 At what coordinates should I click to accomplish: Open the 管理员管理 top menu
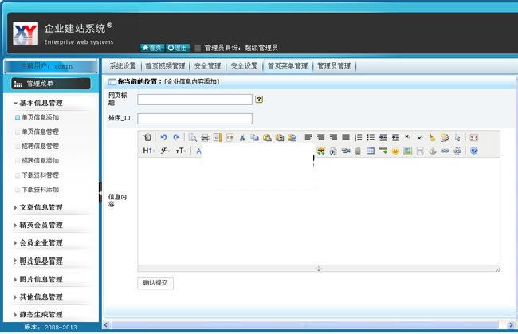[332, 66]
